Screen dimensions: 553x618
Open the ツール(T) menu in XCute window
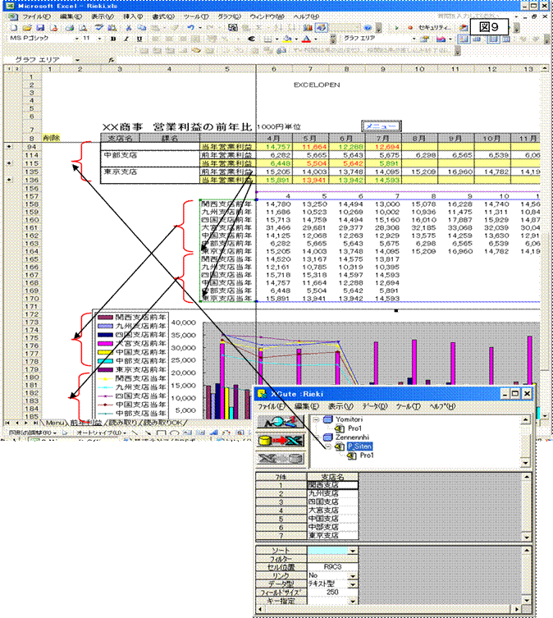[409, 406]
